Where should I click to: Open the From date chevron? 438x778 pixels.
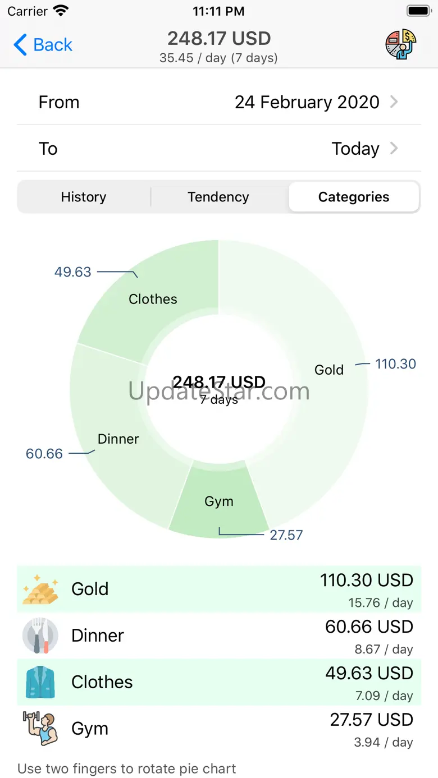tap(394, 102)
